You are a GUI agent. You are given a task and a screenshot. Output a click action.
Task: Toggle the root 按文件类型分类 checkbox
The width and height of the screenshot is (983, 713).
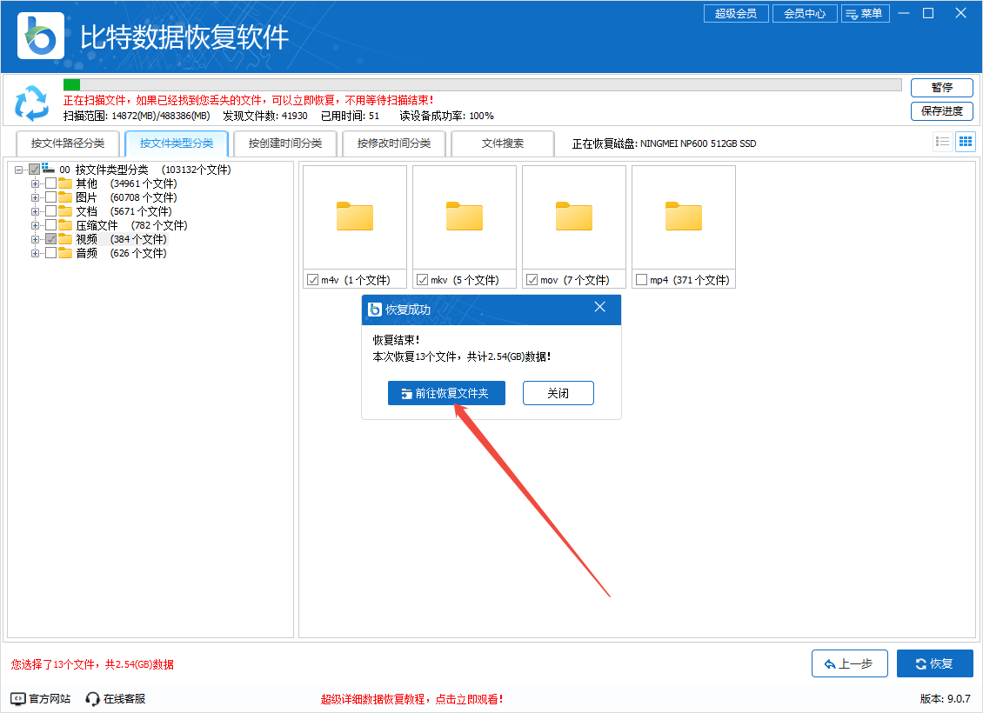tap(35, 170)
